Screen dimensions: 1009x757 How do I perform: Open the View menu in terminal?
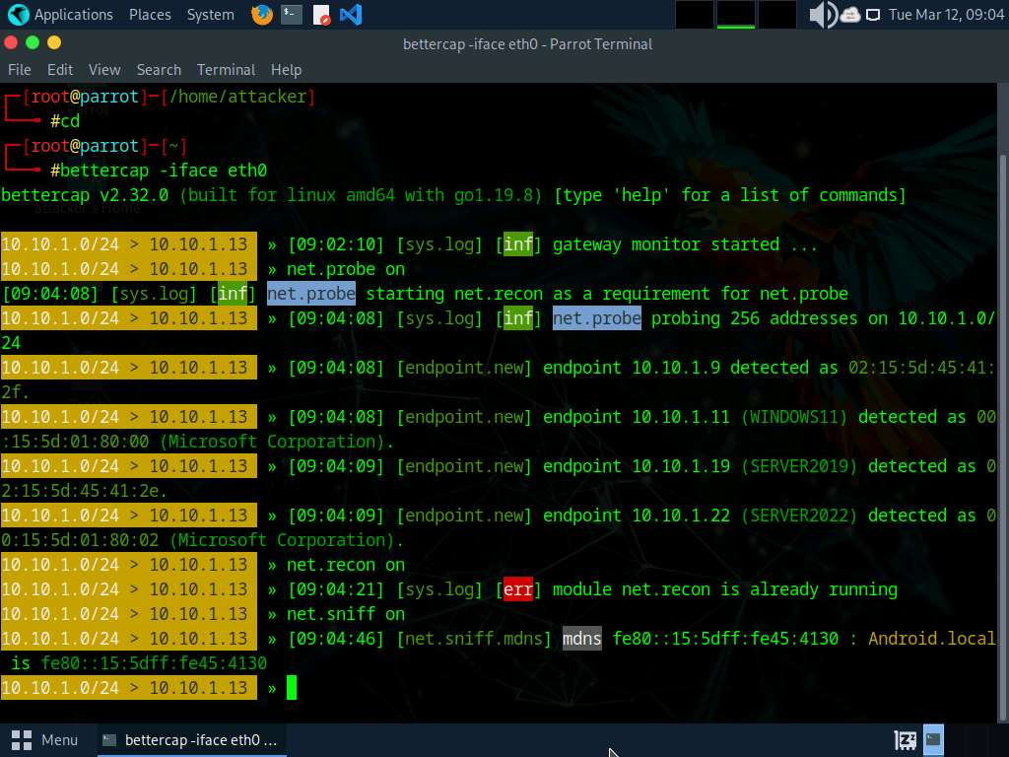click(x=104, y=70)
